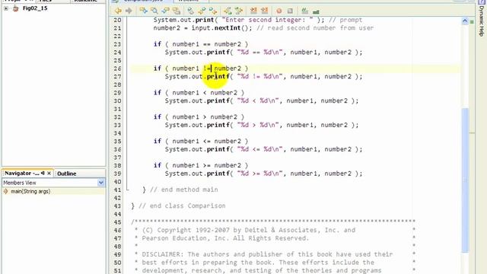Image resolution: width=487 pixels, height=274 pixels.
Task: Click the '%d == %d\n' format string
Action: click(x=260, y=53)
